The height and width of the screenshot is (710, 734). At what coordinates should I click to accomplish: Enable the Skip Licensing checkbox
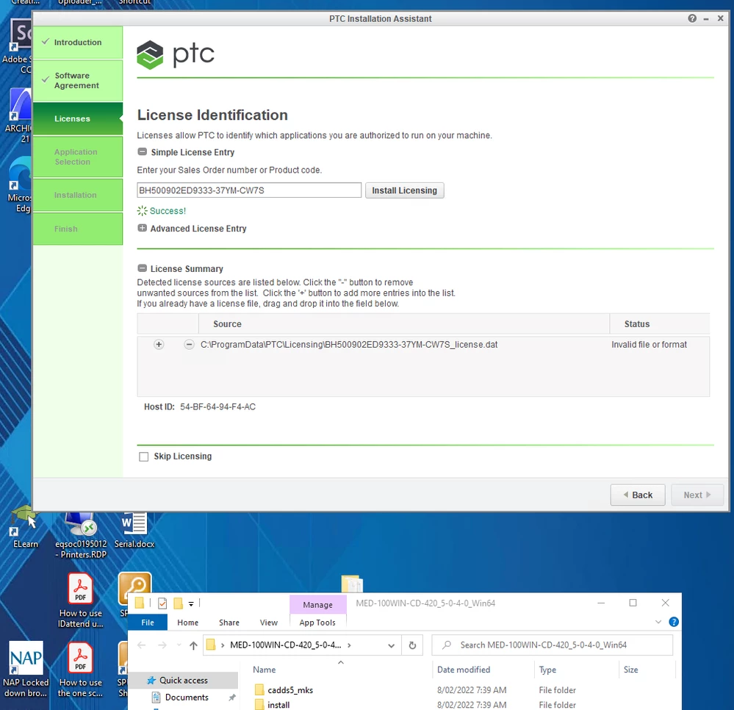click(143, 456)
